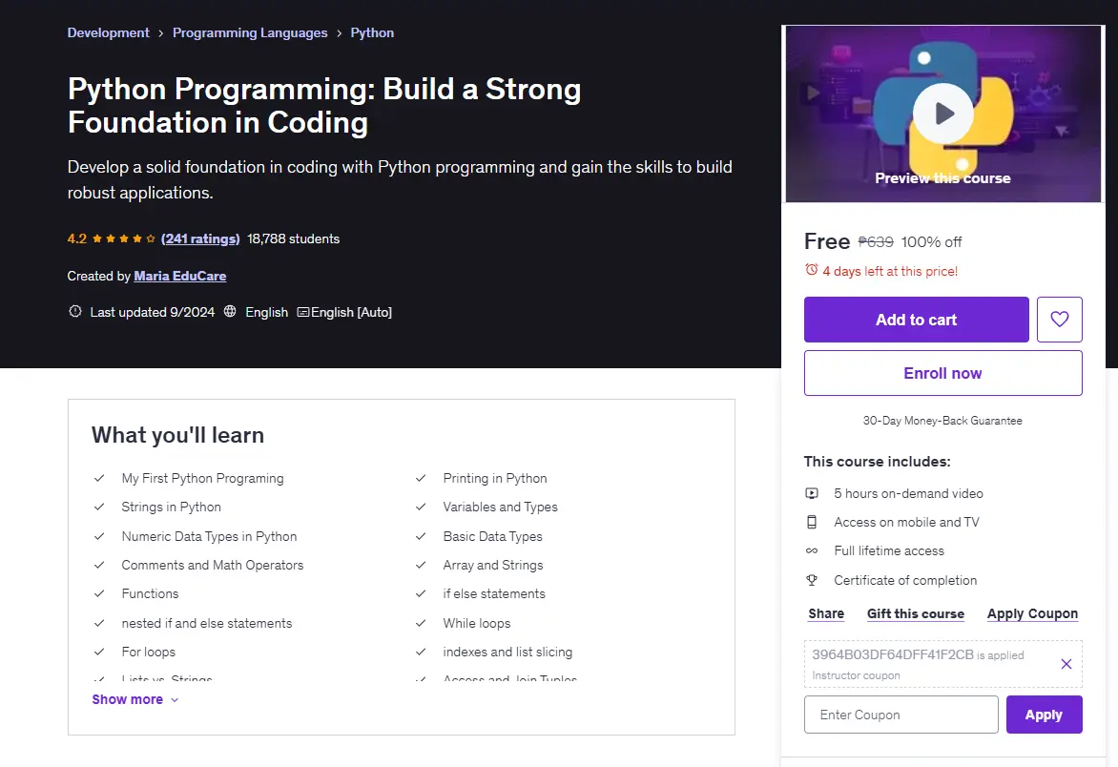Click the closed captions icon beside English [Auto]
The height and width of the screenshot is (767, 1118).
303,312
